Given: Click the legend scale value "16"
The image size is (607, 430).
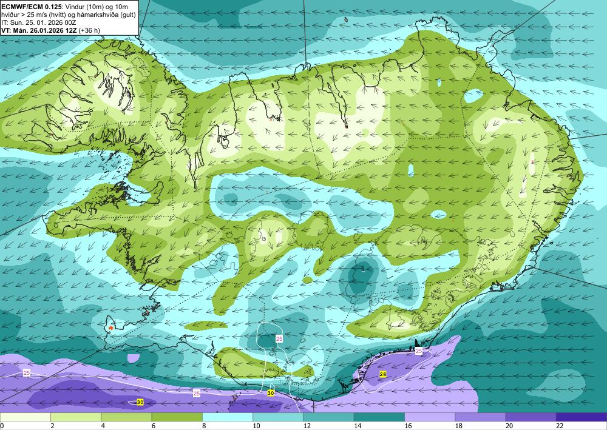Looking at the screenshot, I should point(409,426).
